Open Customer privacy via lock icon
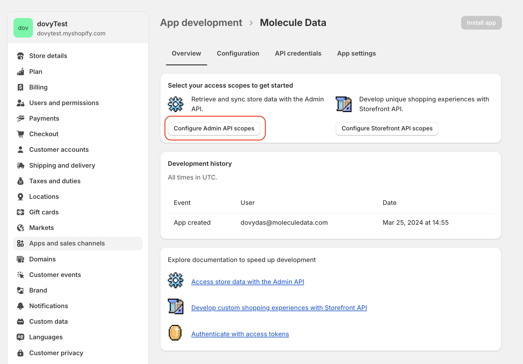Screen dimensions: 523x364 pyautogui.click(x=20, y=353)
